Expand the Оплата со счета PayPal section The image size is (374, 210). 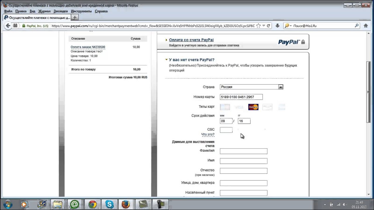click(x=191, y=40)
